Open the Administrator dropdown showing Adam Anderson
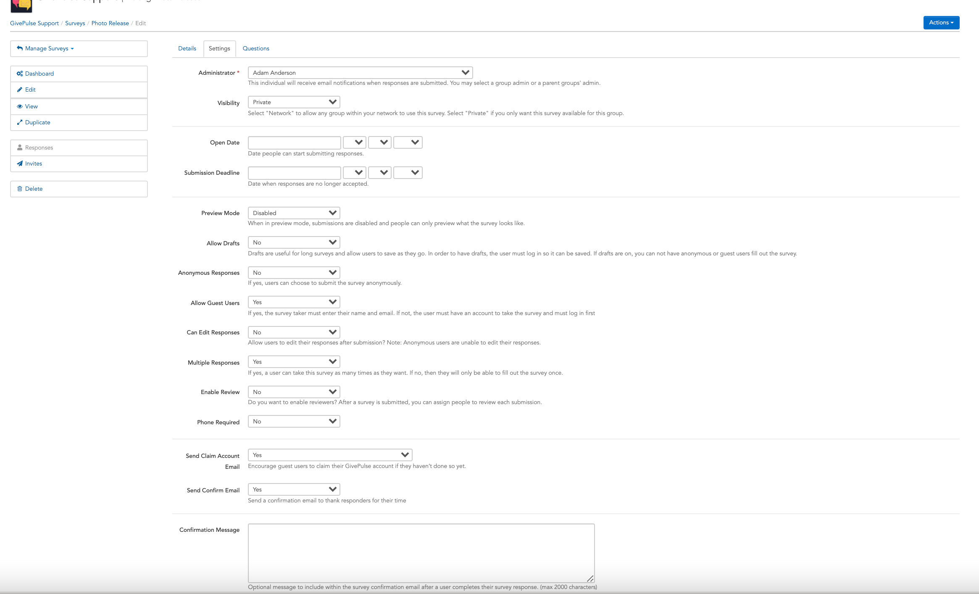This screenshot has width=979, height=594. [361, 73]
